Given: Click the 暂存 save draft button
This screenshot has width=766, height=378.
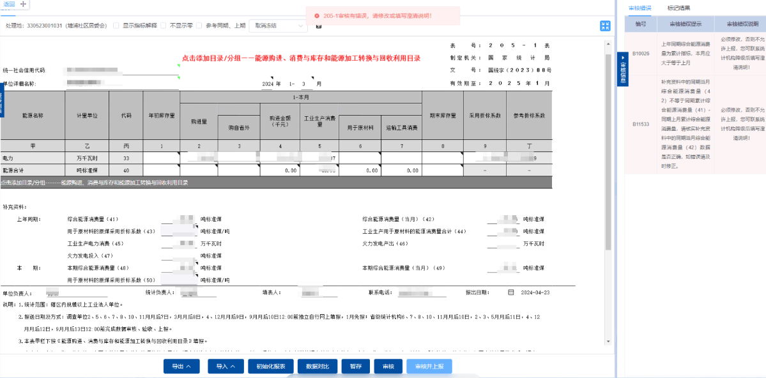Looking at the screenshot, I should click(355, 367).
